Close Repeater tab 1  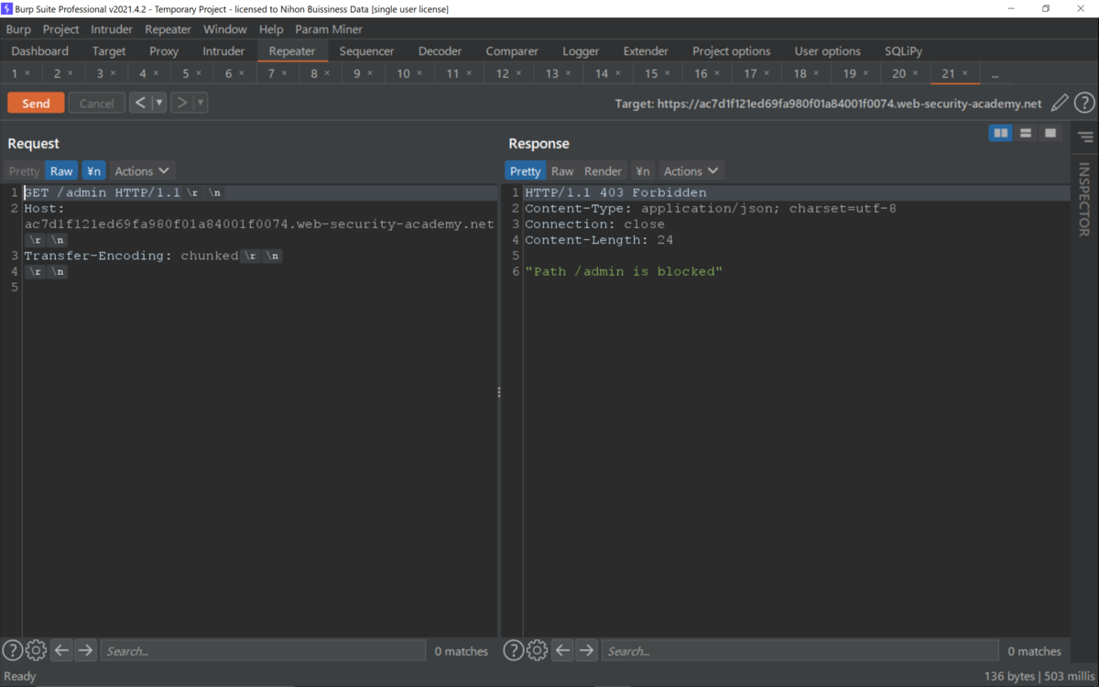click(x=27, y=73)
